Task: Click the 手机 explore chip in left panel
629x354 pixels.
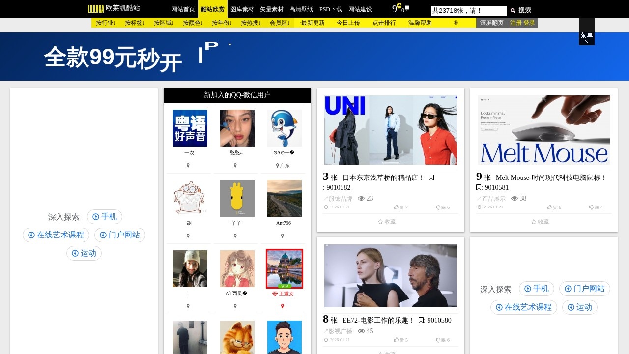Action: [x=105, y=217]
